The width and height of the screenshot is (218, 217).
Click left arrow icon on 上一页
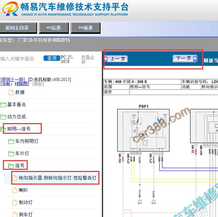pyautogui.click(x=106, y=59)
